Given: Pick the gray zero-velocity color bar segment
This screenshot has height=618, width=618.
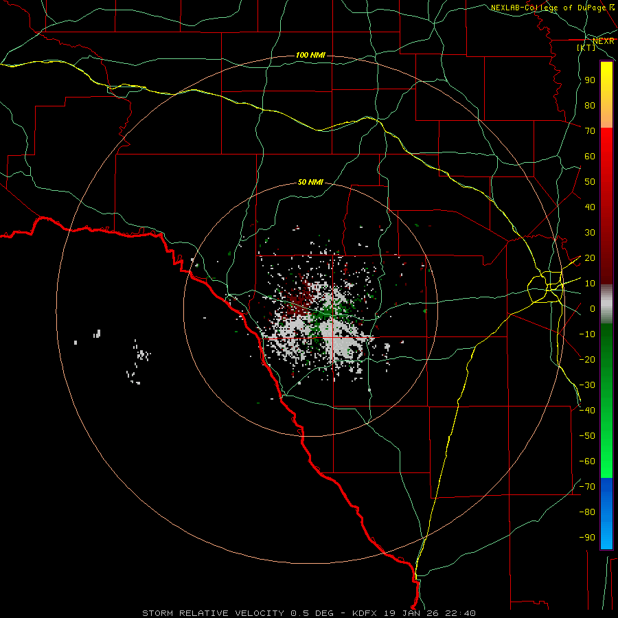Looking at the screenshot, I should 606,304.
